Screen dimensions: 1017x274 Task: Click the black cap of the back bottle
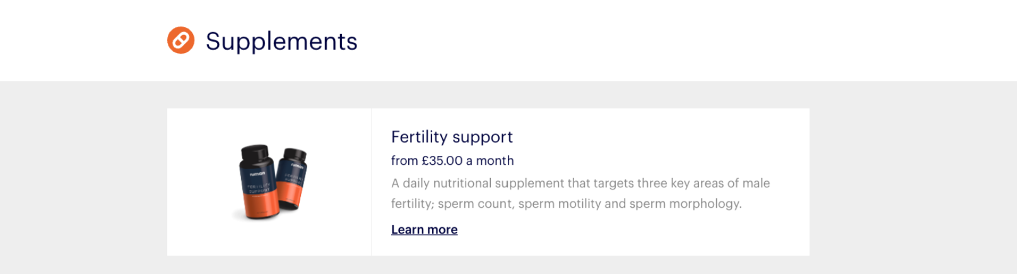295,155
